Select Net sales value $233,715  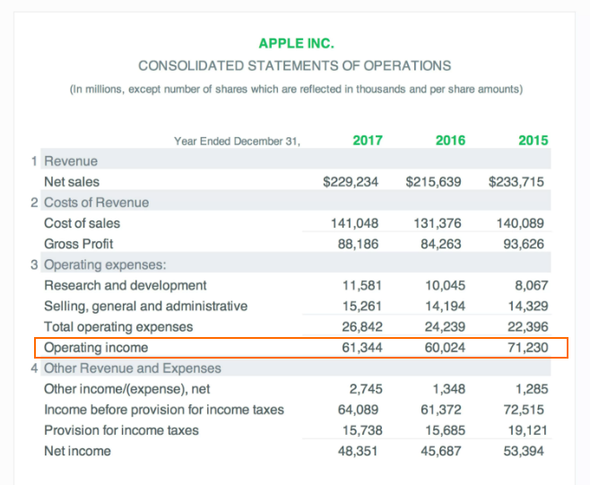click(x=516, y=182)
